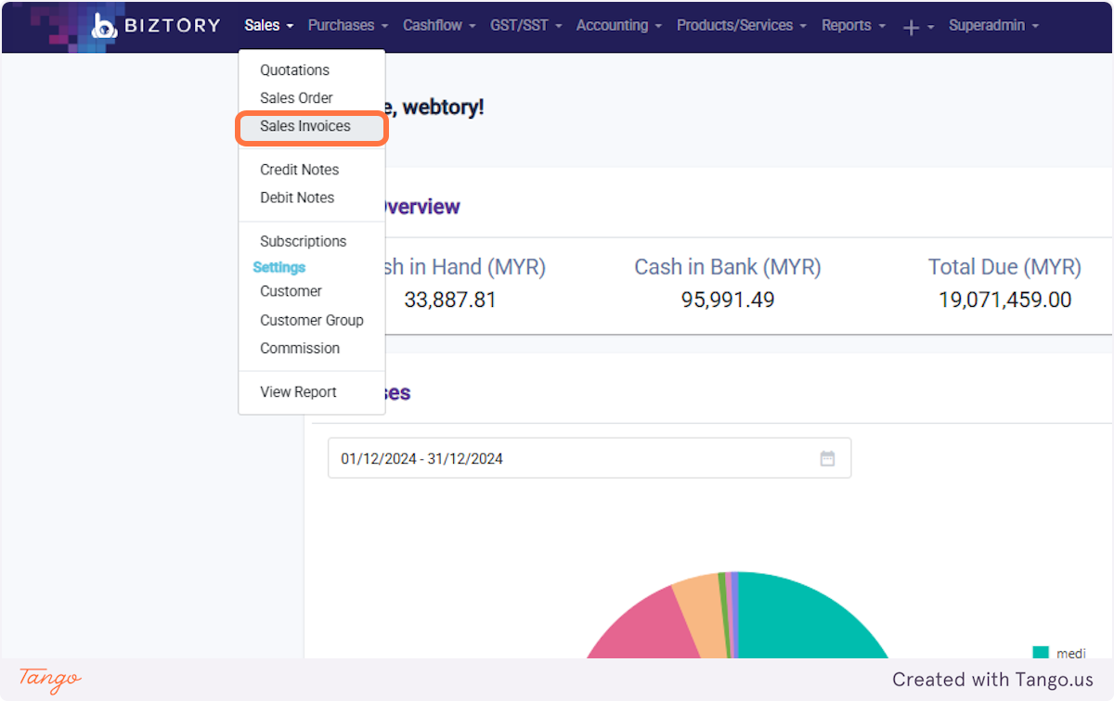The height and width of the screenshot is (701, 1114).
Task: Click the Cash in Bank (MYR) label
Action: tap(728, 267)
